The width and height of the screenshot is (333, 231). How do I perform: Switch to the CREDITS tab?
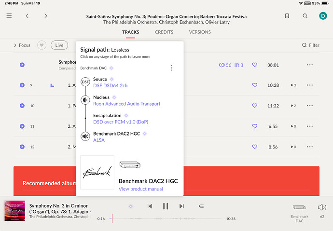164,32
